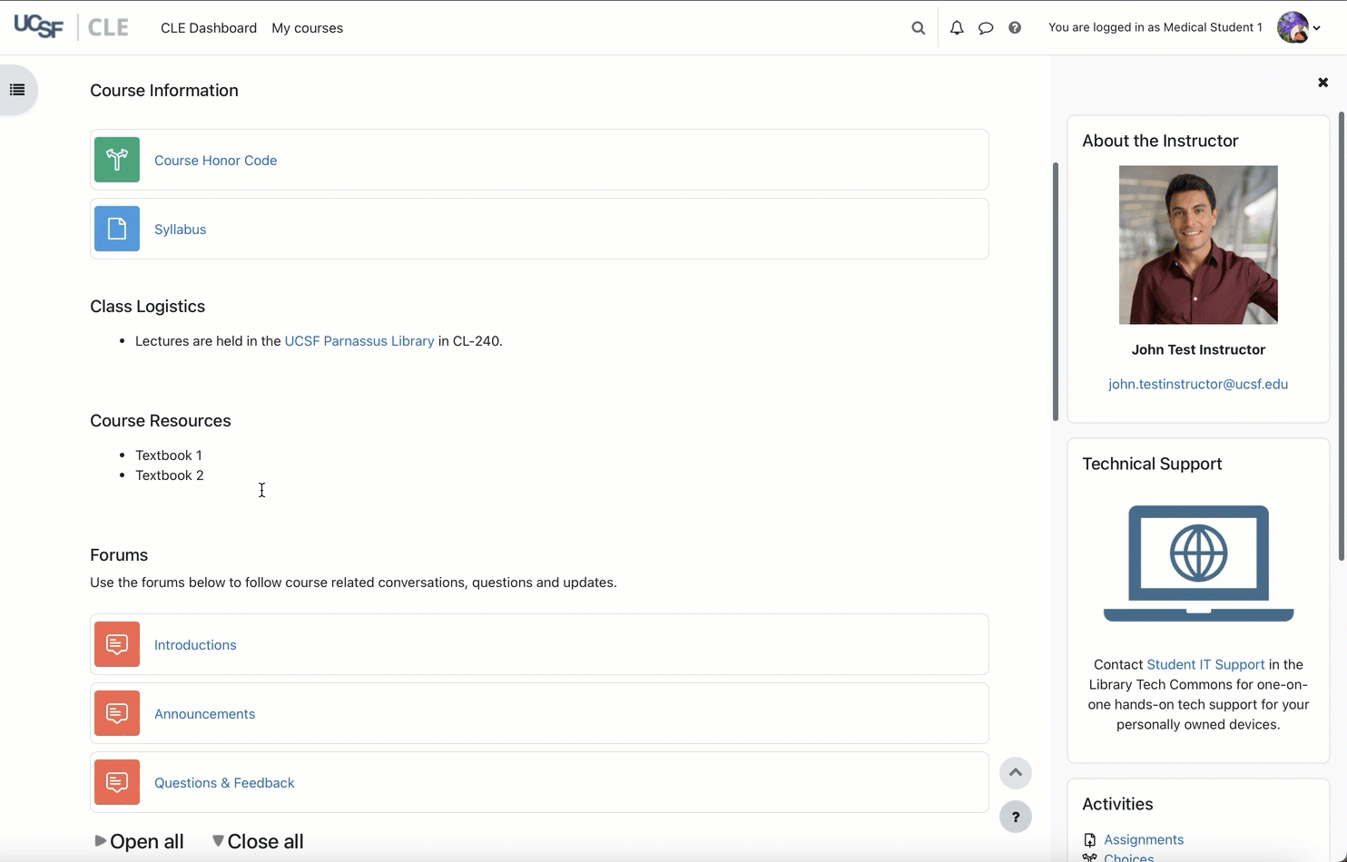1347x862 pixels.
Task: Click the help question mark in header
Action: tap(1015, 28)
